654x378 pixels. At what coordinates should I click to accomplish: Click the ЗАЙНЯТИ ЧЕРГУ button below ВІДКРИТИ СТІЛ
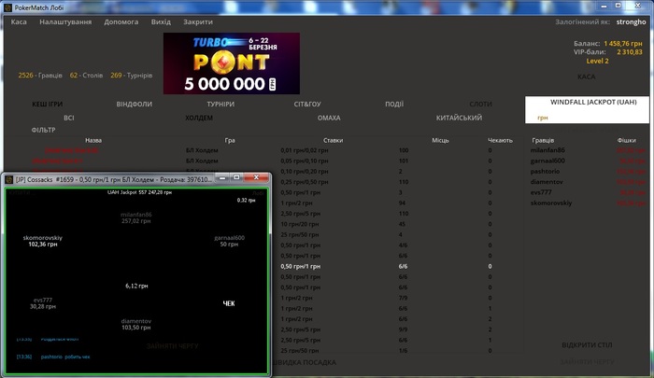click(587, 362)
